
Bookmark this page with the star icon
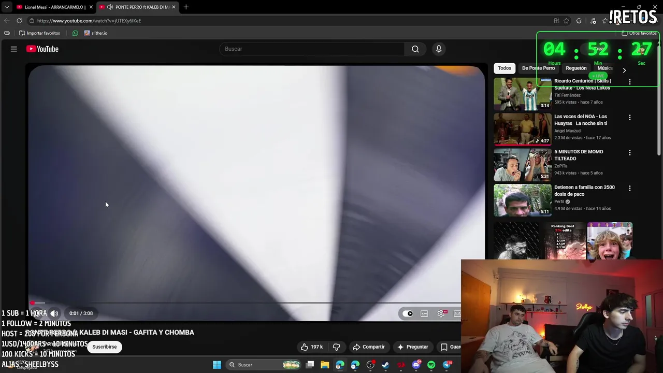pyautogui.click(x=566, y=21)
